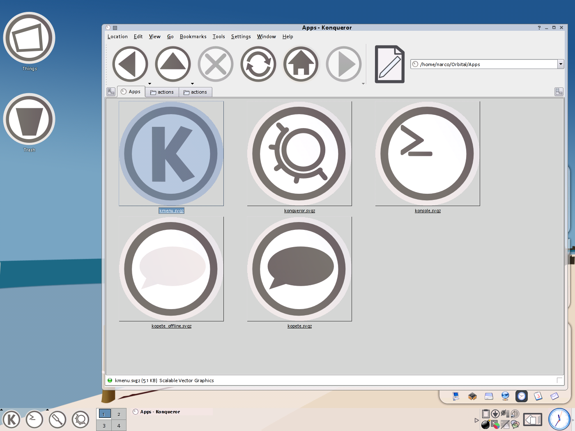Screen dimensions: 575x431
Task: Launch the screwdriver settings panel icon
Action: coord(57,420)
